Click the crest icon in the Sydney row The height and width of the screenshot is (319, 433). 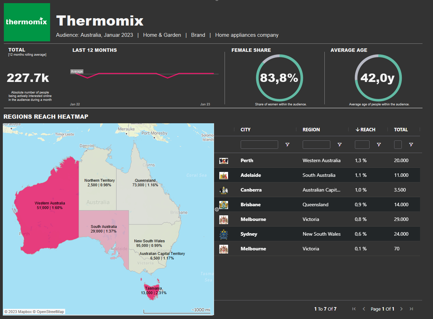coord(224,234)
